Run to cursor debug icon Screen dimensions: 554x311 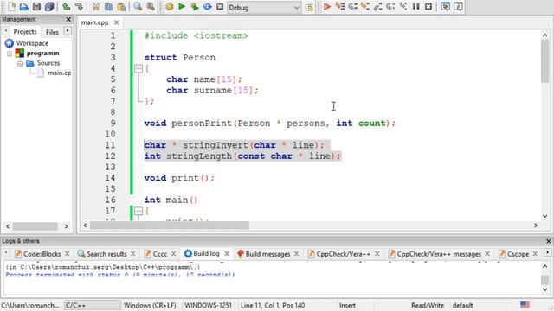(x=340, y=6)
